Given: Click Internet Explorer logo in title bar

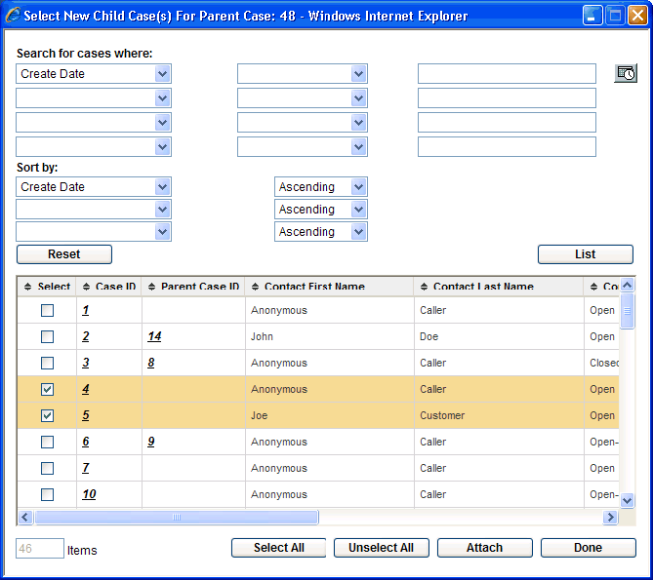Looking at the screenshot, I should pyautogui.click(x=13, y=16).
